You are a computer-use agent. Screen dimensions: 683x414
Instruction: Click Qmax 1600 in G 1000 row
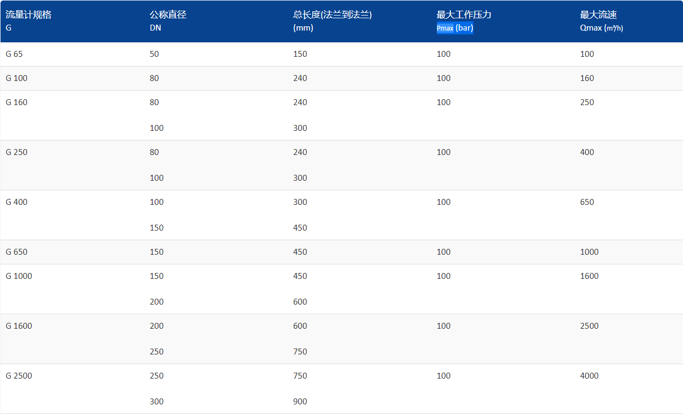pyautogui.click(x=589, y=276)
